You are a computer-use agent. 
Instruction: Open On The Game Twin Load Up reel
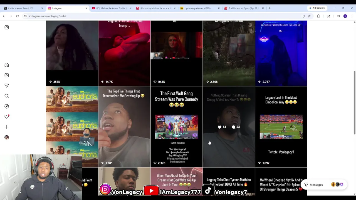(x=281, y=53)
